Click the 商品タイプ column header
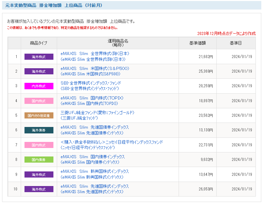 (x=39, y=43)
